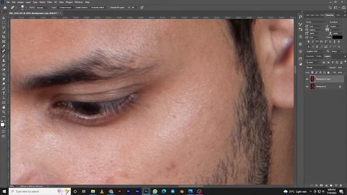Select the Move tool
Screen dimensions: 347x195
(x=4, y=18)
